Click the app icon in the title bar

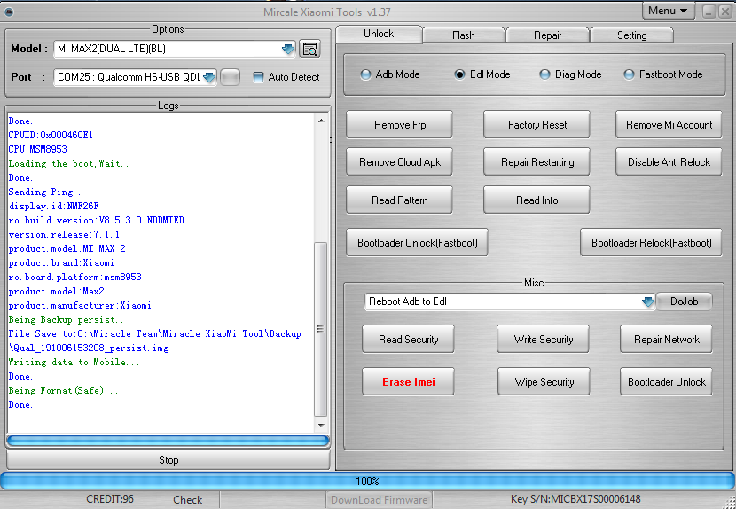point(8,12)
